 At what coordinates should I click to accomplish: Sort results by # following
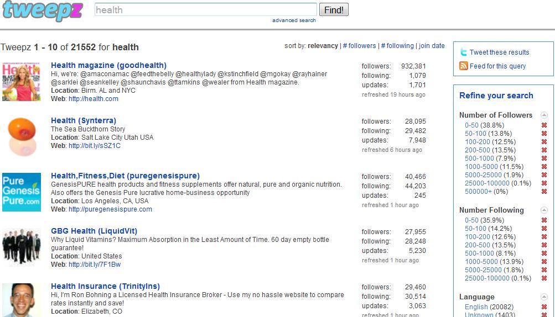point(397,46)
